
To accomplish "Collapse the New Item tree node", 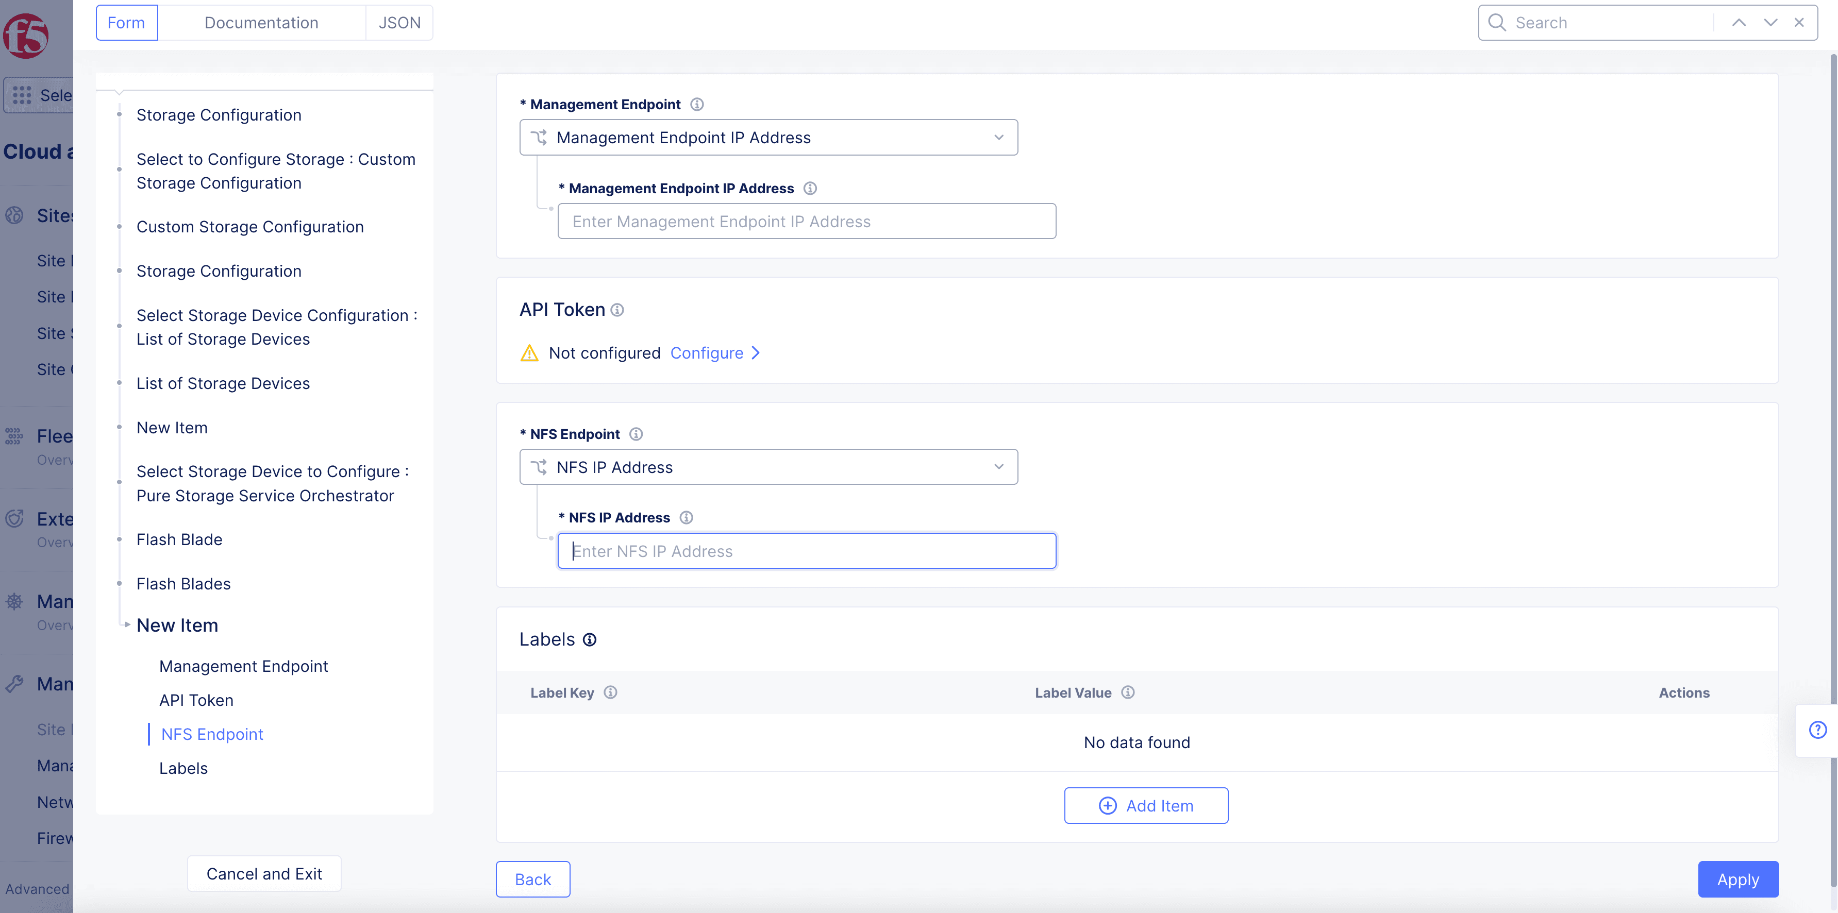I will (127, 625).
